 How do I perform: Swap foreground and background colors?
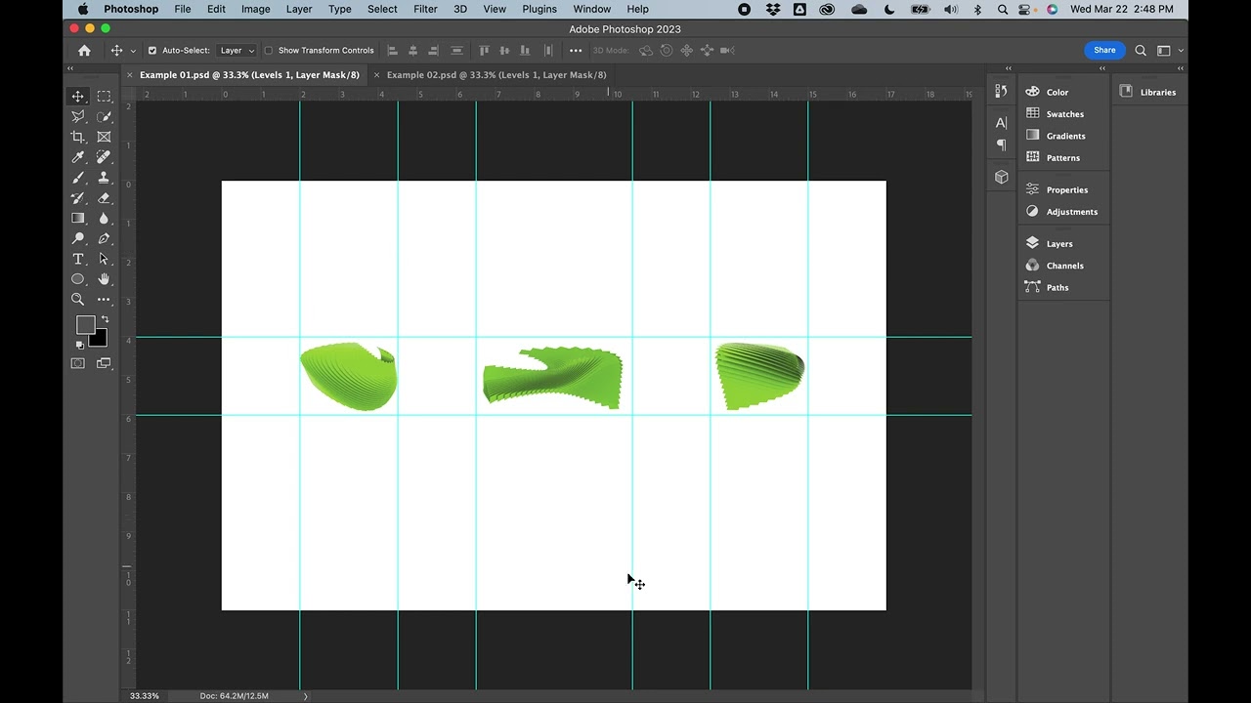(x=105, y=319)
